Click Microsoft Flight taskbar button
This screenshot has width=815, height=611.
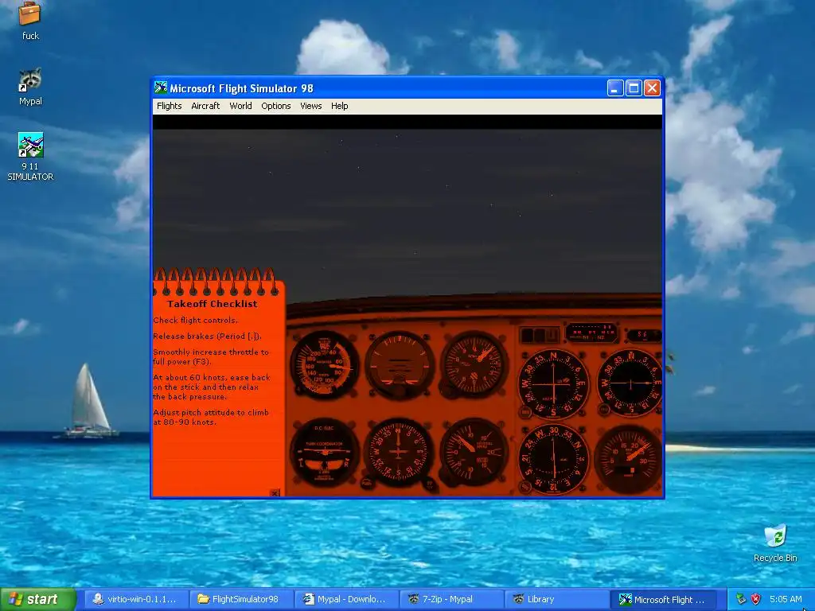tap(663, 599)
